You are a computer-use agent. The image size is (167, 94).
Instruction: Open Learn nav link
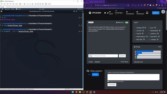[111, 13]
